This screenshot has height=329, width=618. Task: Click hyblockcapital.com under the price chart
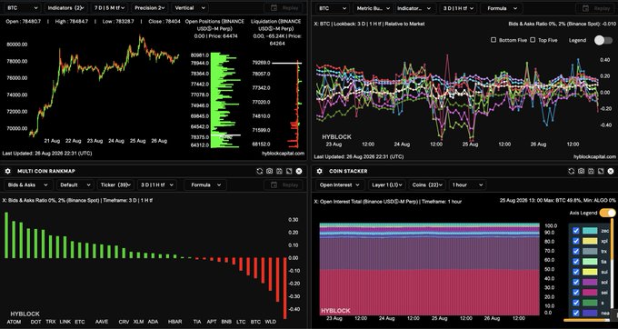click(x=283, y=153)
